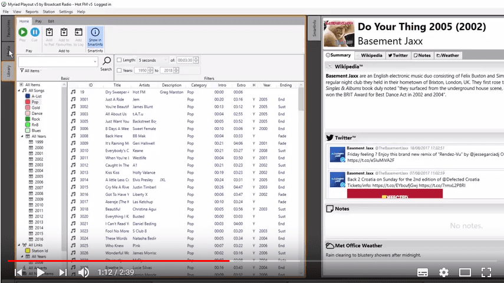Image resolution: width=504 pixels, height=283 pixels.
Task: Open the Twitter SmartInfo tab
Action: click(x=398, y=55)
